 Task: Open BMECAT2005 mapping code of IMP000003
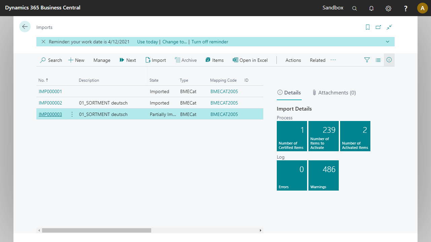pos(224,114)
